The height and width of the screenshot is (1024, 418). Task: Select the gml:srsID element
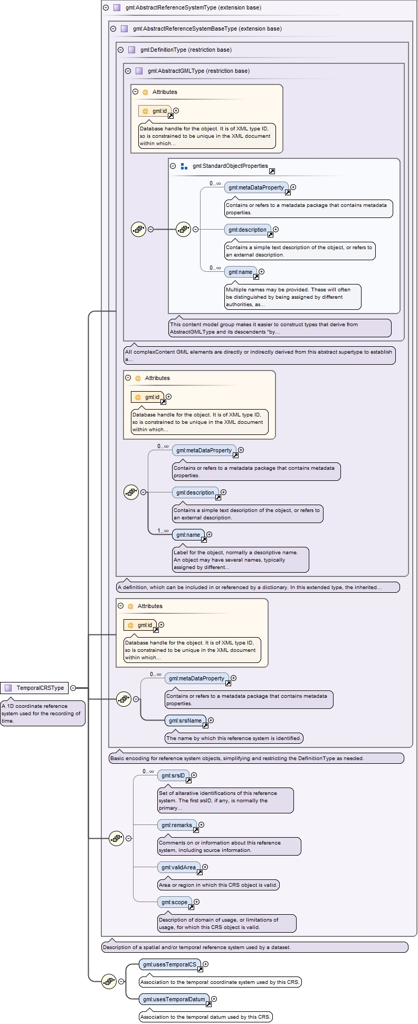[173, 775]
